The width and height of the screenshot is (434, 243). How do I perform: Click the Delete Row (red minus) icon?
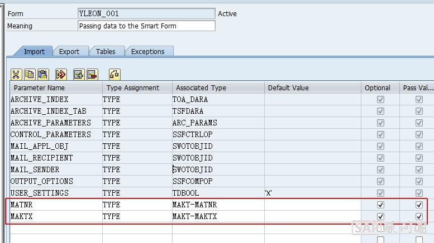pos(92,74)
